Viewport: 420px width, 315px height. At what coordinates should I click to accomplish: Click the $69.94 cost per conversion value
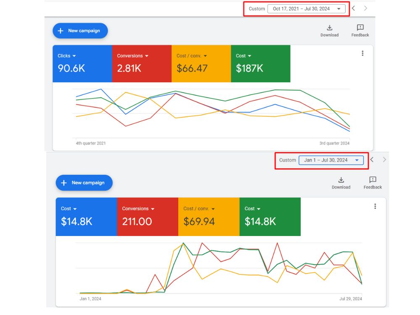199,221
